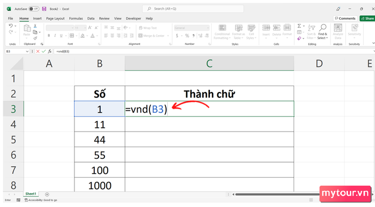Click the green Share button
Viewport: 375px width, 207px height.
[367, 18]
